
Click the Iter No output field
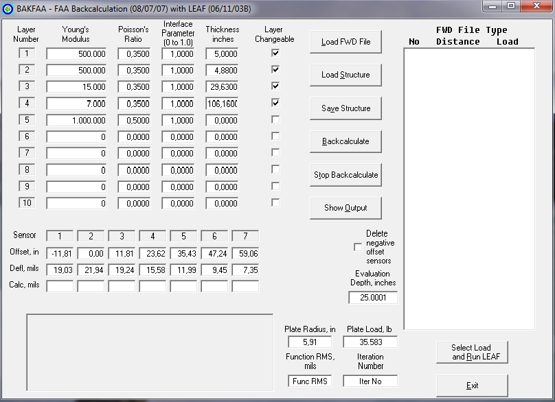click(x=370, y=381)
